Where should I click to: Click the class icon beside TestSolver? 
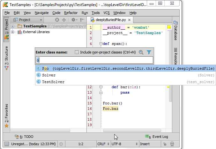[39, 82]
